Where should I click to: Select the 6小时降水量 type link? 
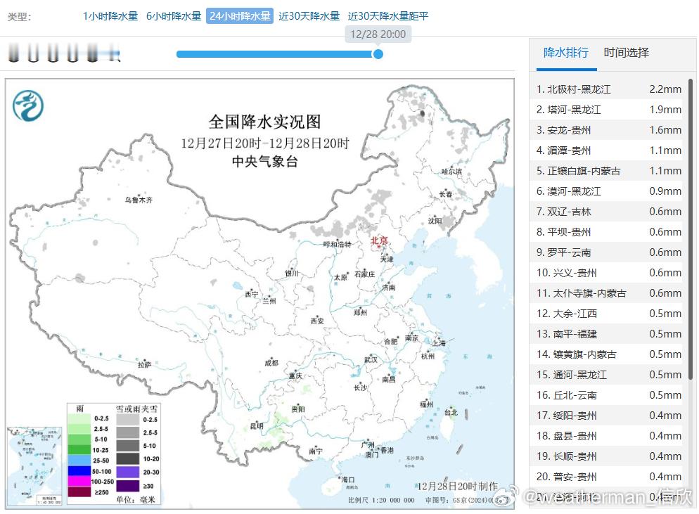tap(174, 16)
